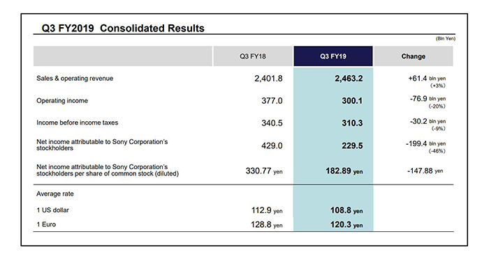
Task: Click the Change column header
Action: click(414, 56)
